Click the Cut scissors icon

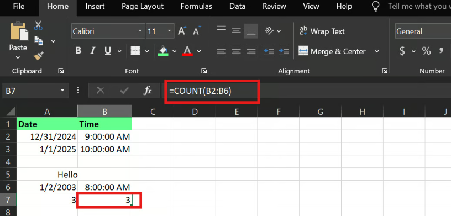point(38,25)
